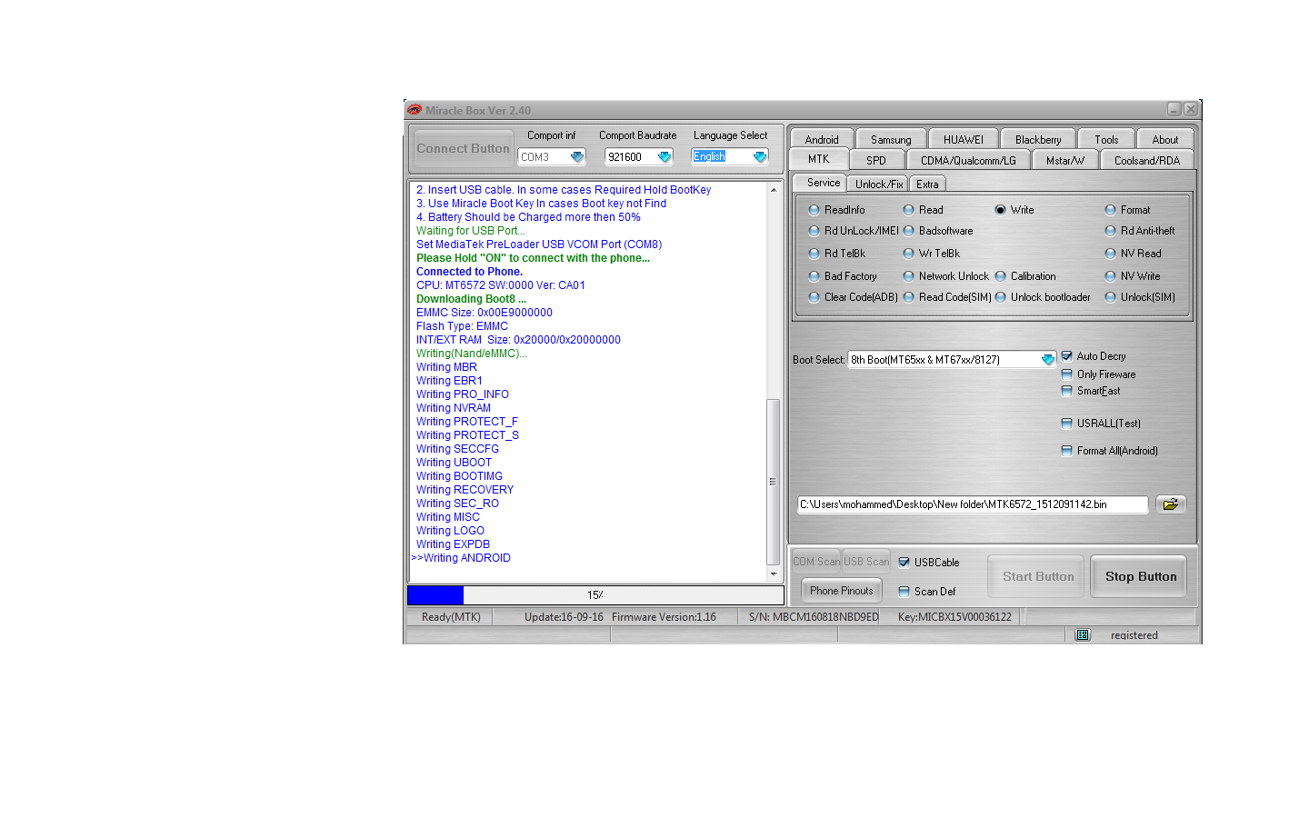This screenshot has width=1309, height=818.
Task: Click the flashing progress bar
Action: [595, 595]
